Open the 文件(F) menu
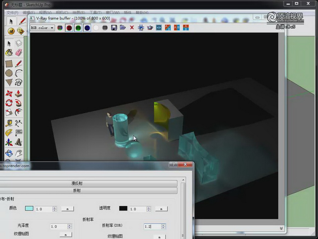The height and width of the screenshot is (239, 318). pyautogui.click(x=12, y=13)
